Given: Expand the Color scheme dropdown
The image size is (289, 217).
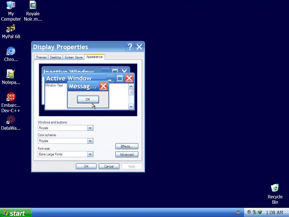Looking at the screenshot, I should [90, 141].
